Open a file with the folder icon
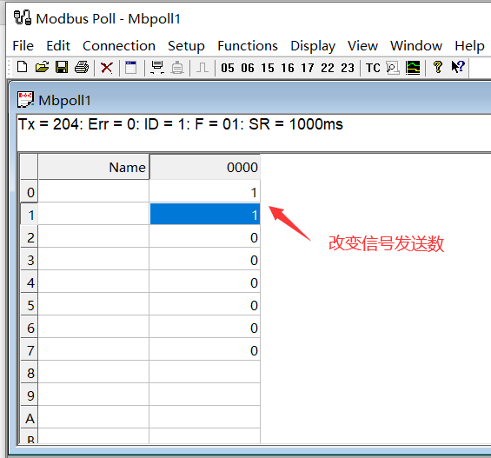This screenshot has width=491, height=458. click(42, 67)
